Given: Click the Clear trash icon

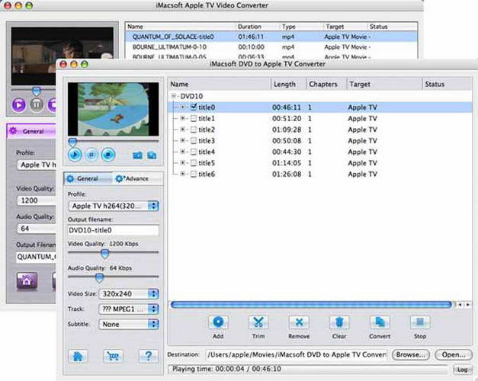Looking at the screenshot, I should [339, 322].
